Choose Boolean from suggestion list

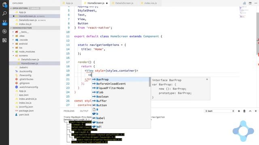coord(120,97)
